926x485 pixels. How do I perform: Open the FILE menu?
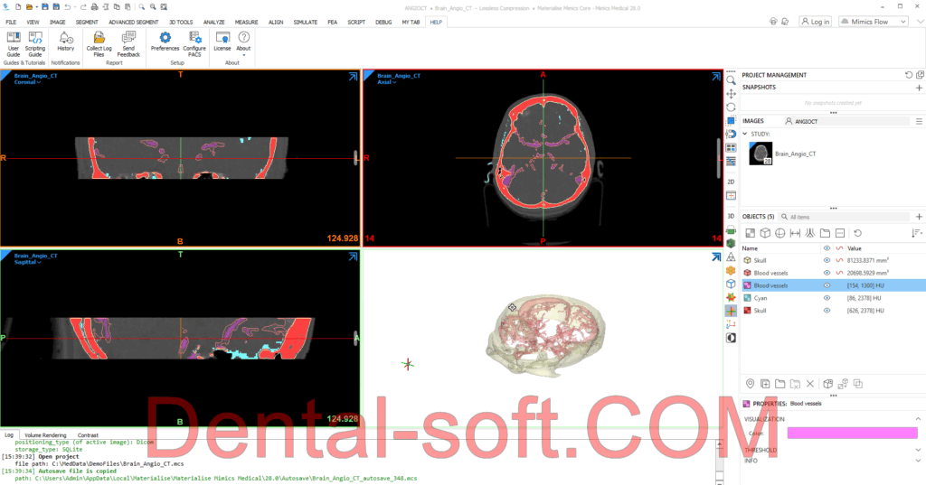11,22
